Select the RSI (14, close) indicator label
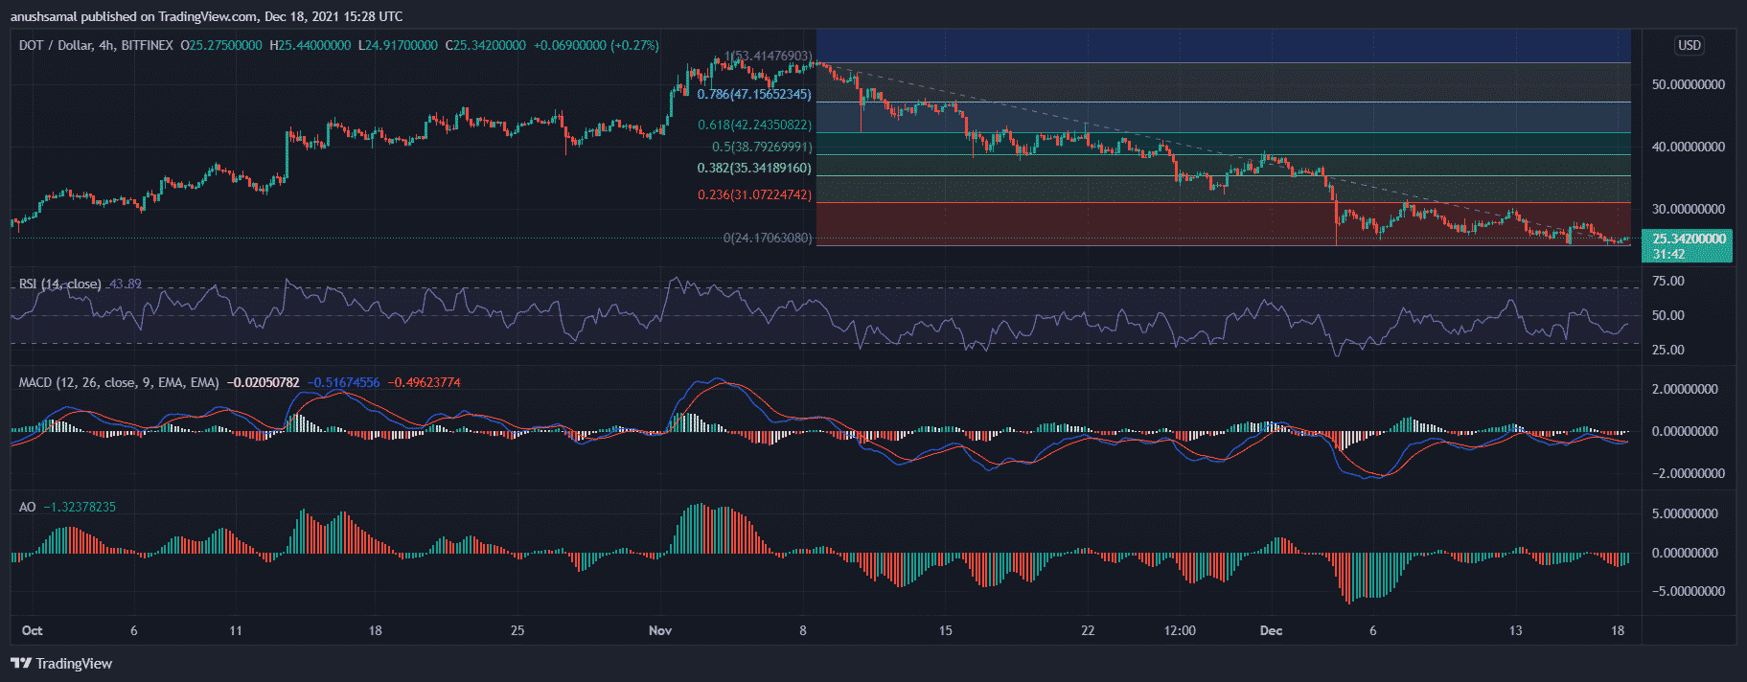 coord(59,284)
